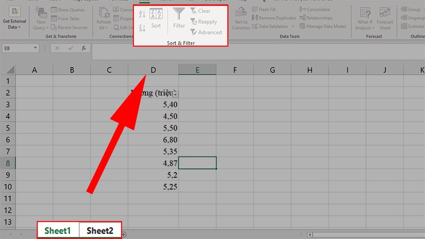425x239 pixels.
Task: Click the cell containing 5,40
Action: (x=153, y=105)
